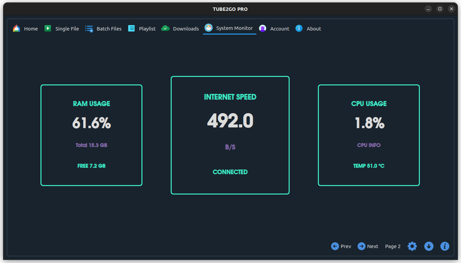Click the 61.6% RAM value
The image size is (461, 263).
click(x=91, y=123)
